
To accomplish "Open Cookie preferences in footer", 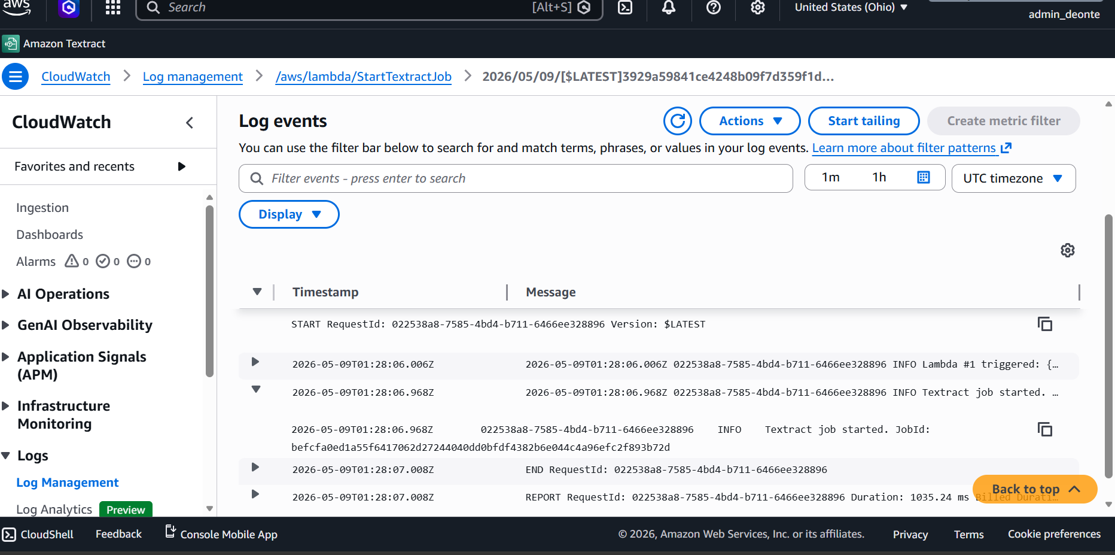I will click(1054, 534).
